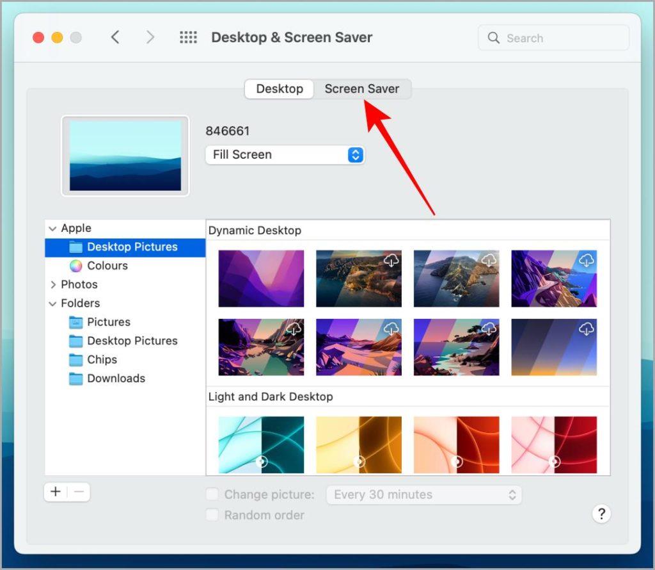Select Desktop Pictures under Folders

point(125,341)
